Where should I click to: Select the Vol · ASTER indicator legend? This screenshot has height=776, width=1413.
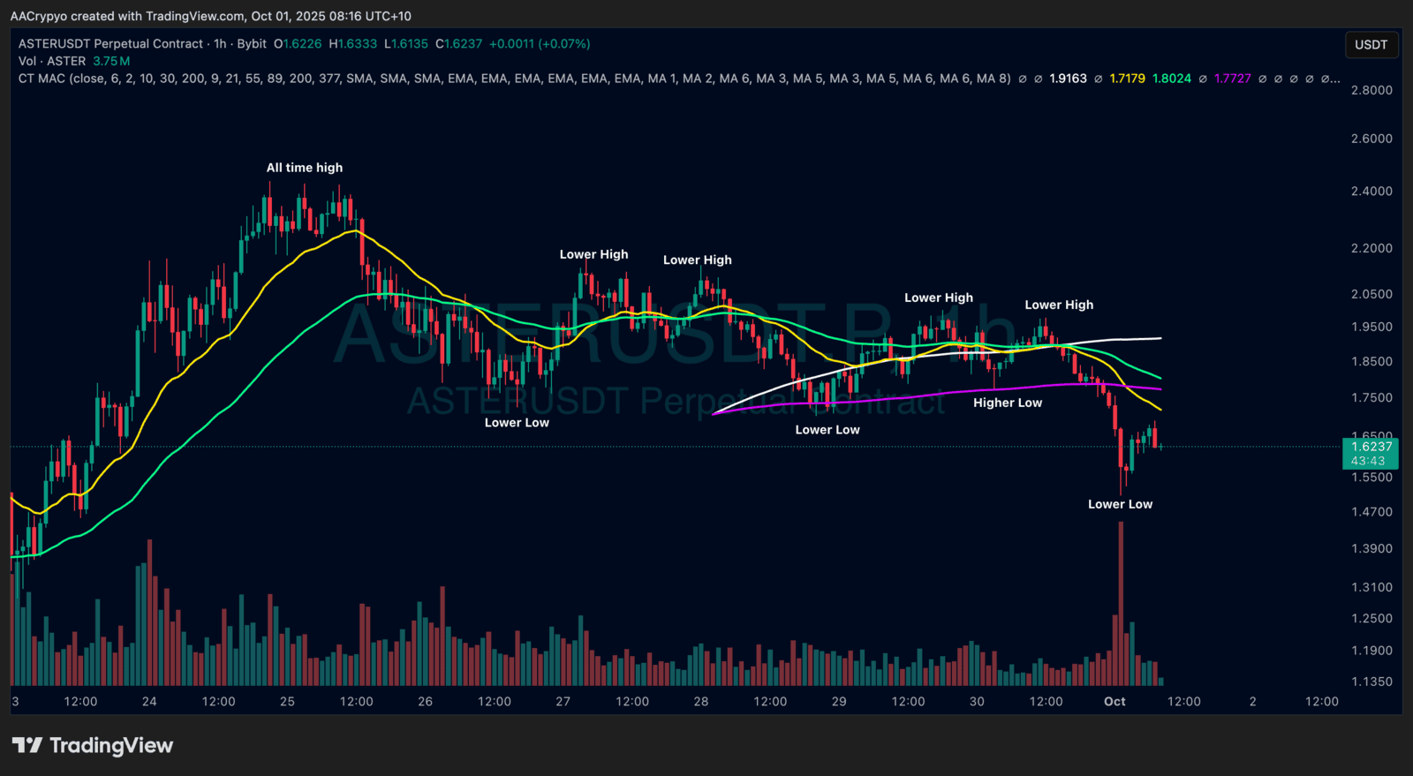point(52,61)
